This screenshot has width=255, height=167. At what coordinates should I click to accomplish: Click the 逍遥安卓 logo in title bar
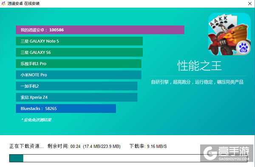tap(3, 3)
